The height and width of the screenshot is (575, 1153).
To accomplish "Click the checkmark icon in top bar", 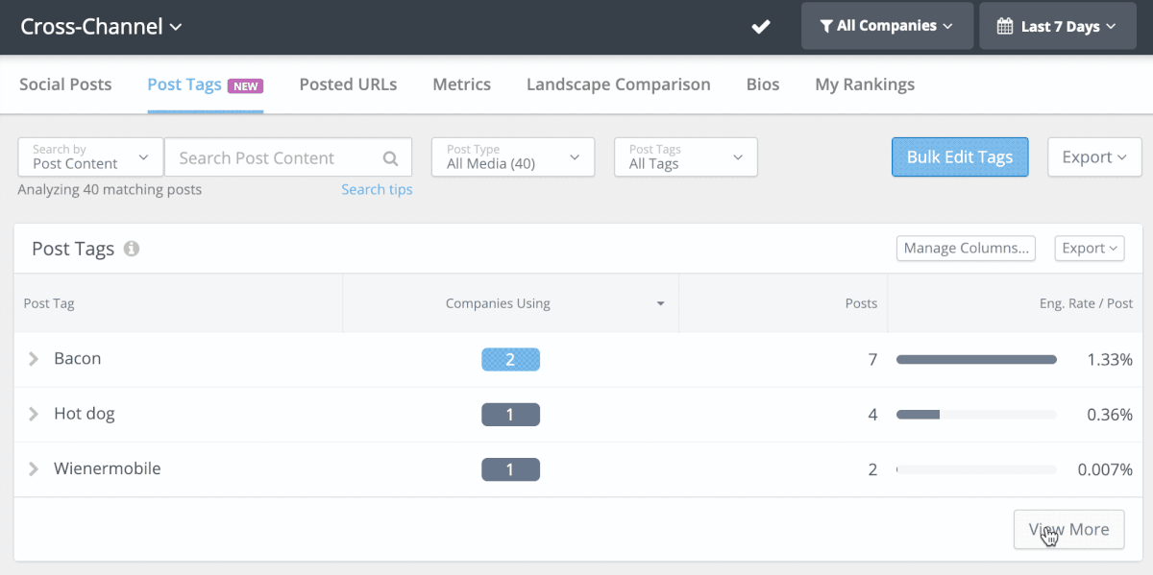I will coord(761,27).
